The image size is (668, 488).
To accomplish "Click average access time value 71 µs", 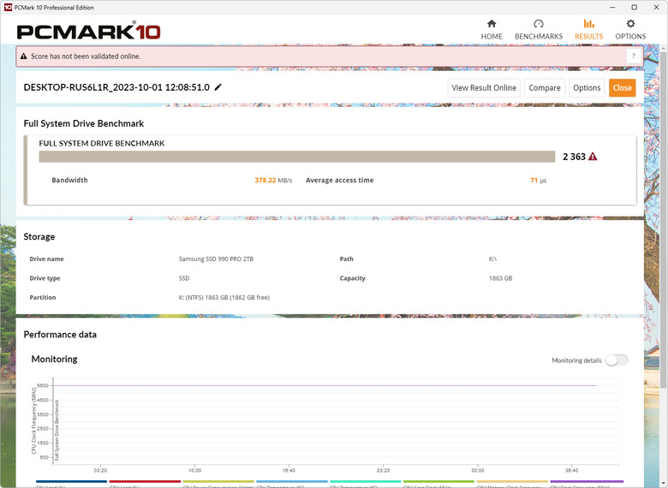I will [x=538, y=180].
